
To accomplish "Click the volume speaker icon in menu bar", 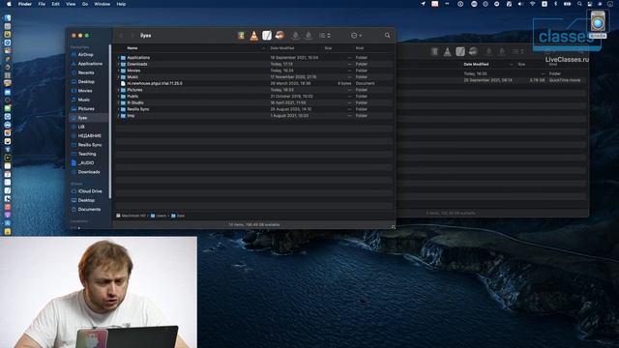I will point(520,4).
